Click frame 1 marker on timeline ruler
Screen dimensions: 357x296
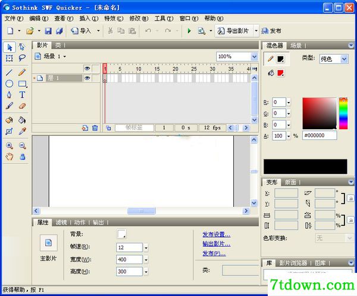coord(105,68)
